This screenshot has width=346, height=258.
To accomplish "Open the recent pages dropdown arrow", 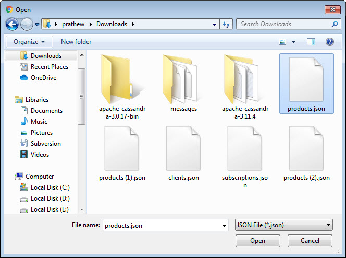I will pos(38,25).
